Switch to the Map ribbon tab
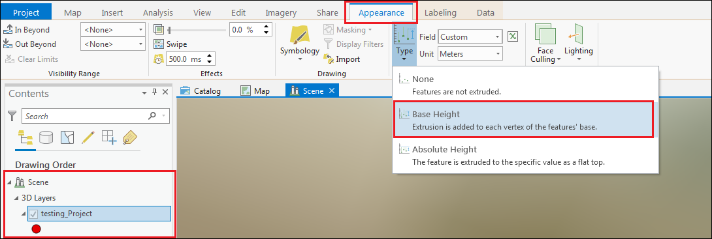 73,12
